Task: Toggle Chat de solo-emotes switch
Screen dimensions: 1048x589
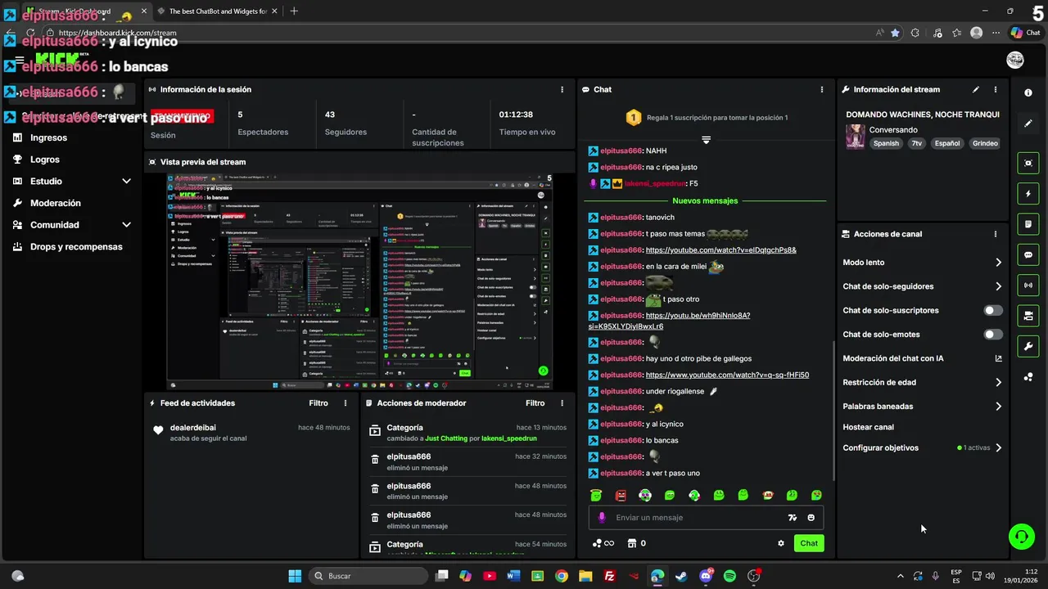Action: tap(993, 335)
